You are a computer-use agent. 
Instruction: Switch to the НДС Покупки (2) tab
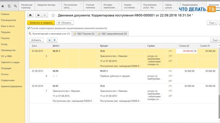[x=84, y=34]
